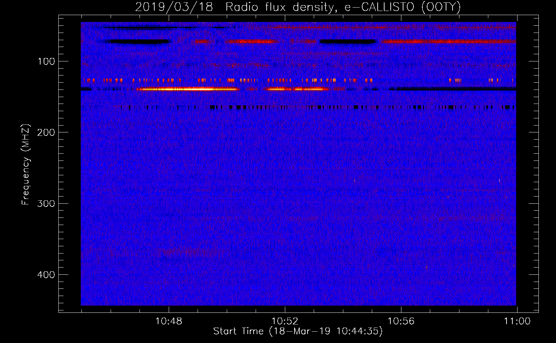This screenshot has height=343, width=556.
Task: Click the 10:48 time tick label
Action: [x=169, y=321]
